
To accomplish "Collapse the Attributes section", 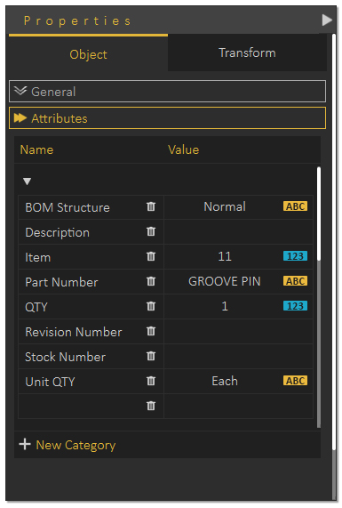I will [x=167, y=118].
